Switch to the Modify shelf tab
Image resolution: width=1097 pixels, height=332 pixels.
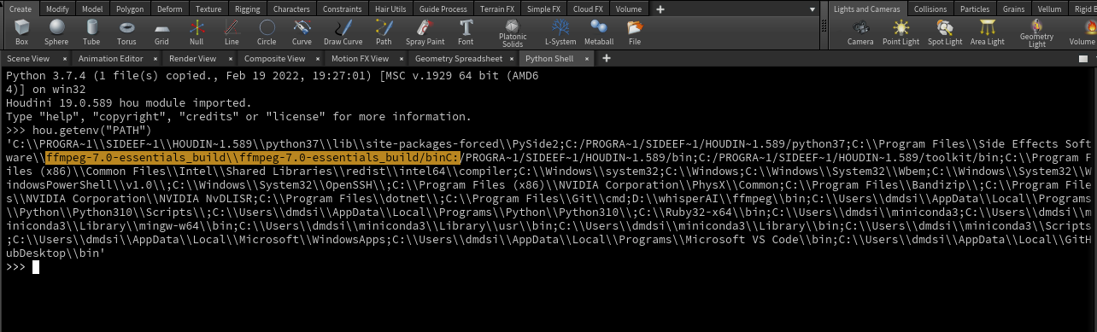coord(58,9)
